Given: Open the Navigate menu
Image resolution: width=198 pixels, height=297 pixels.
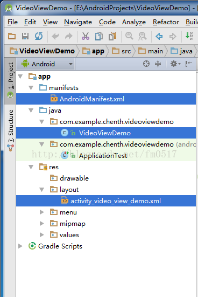Looking at the screenshot, I should [x=78, y=22].
